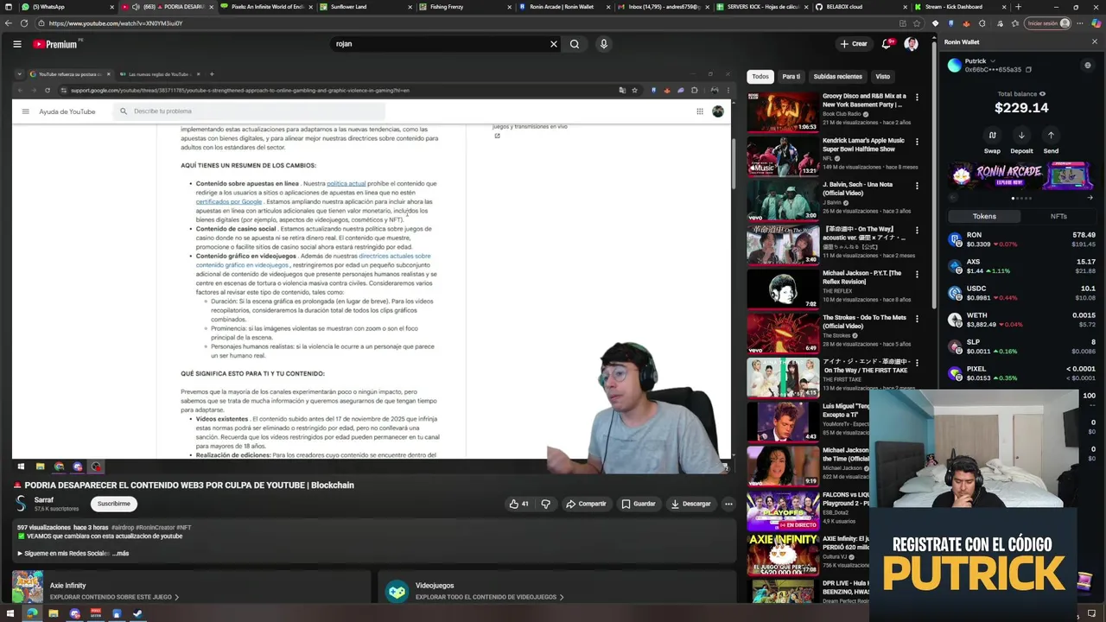
Task: Open File Explorer from the taskbar
Action: (x=53, y=614)
